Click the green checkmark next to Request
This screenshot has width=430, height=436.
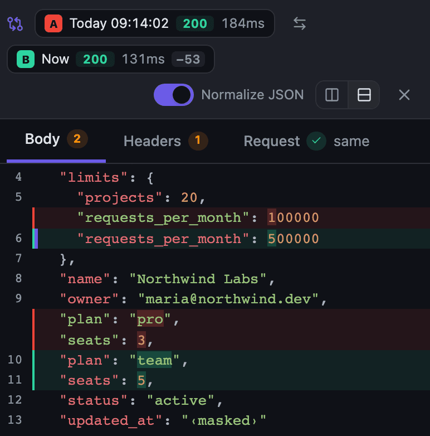(316, 141)
